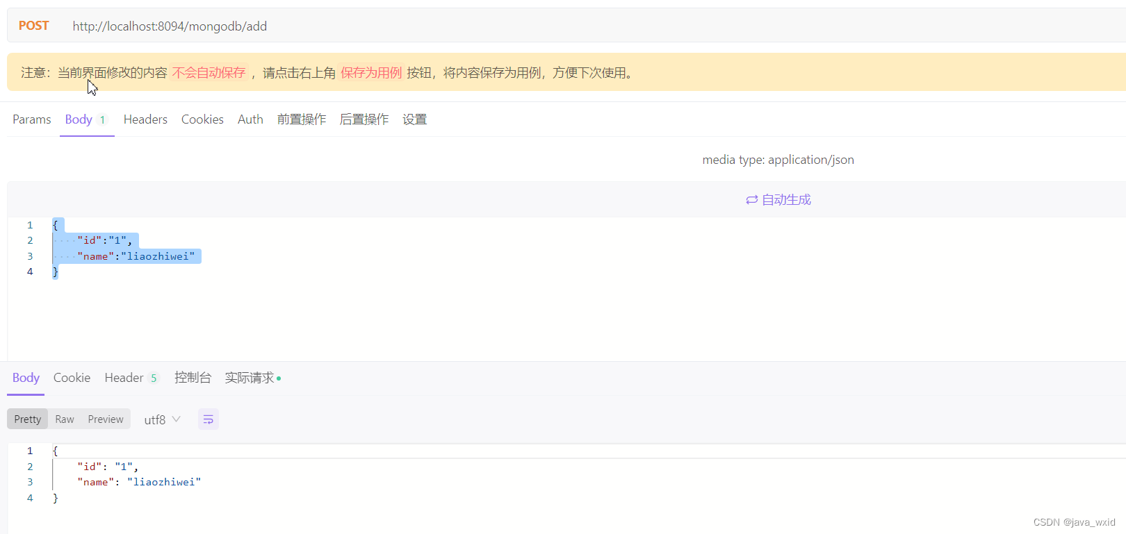The image size is (1126, 534).
Task: Open the 实际请求 actual request tab
Action: pos(252,378)
